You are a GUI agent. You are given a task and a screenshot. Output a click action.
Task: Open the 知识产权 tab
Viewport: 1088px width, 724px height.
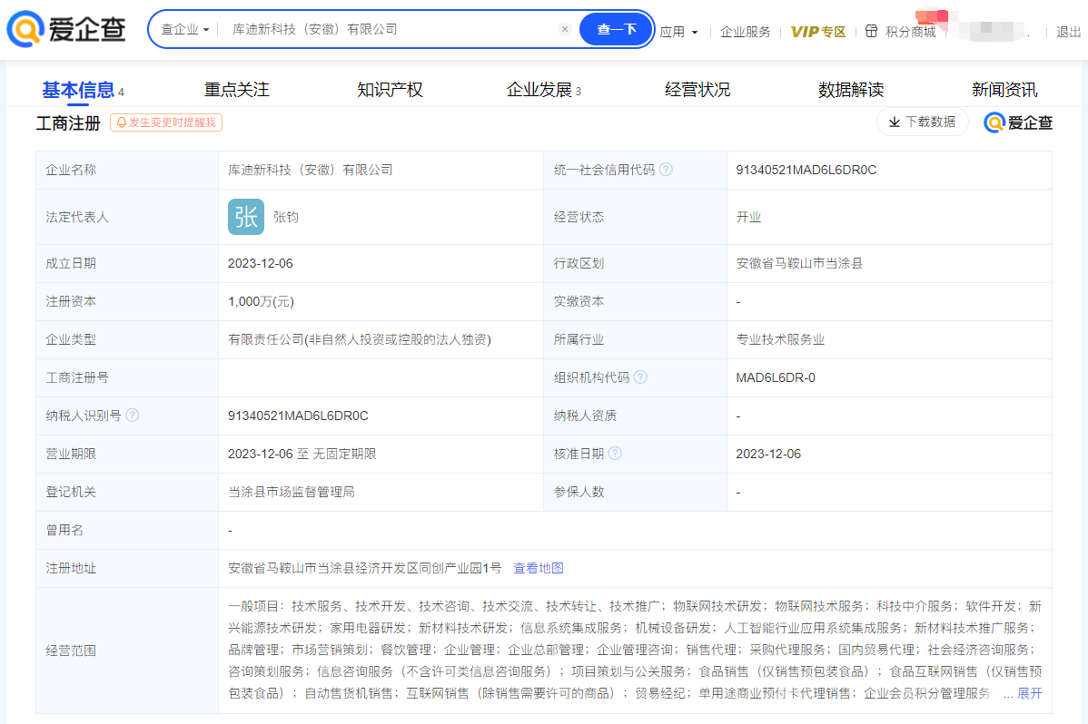point(390,90)
